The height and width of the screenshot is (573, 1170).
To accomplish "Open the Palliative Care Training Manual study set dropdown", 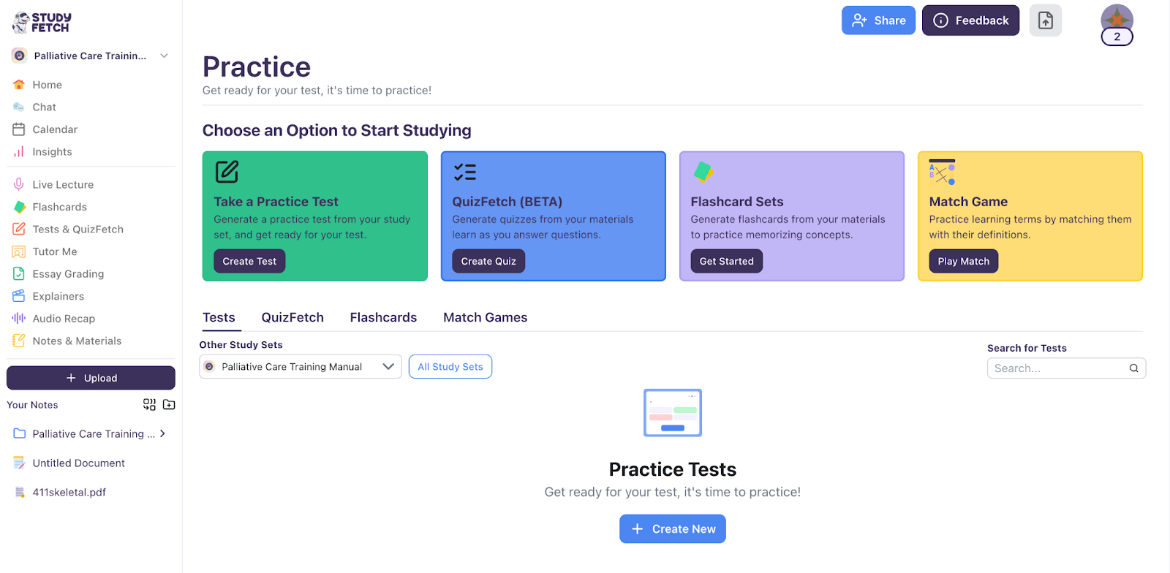I will [x=300, y=366].
